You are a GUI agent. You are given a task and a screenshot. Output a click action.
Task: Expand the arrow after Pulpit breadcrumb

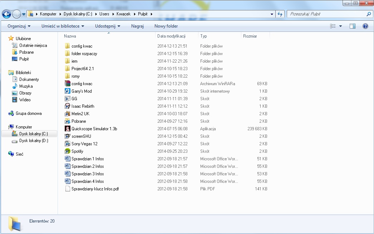(152, 14)
